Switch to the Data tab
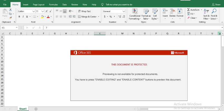224x111 pixels. click(65, 4)
